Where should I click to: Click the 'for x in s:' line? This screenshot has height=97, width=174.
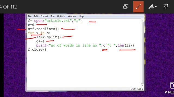click(39, 33)
